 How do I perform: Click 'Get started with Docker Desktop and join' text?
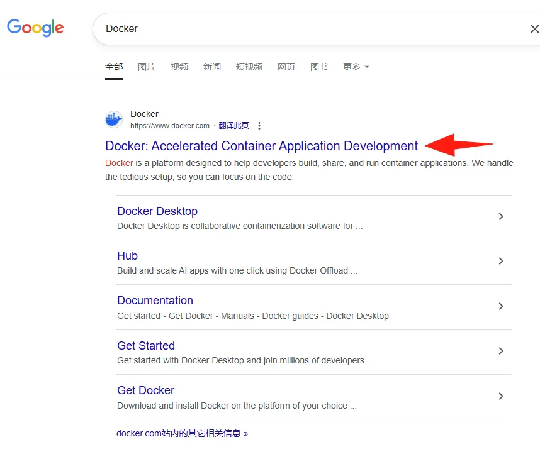point(245,360)
